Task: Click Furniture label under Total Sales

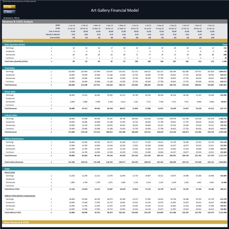Action: click(x=10, y=81)
